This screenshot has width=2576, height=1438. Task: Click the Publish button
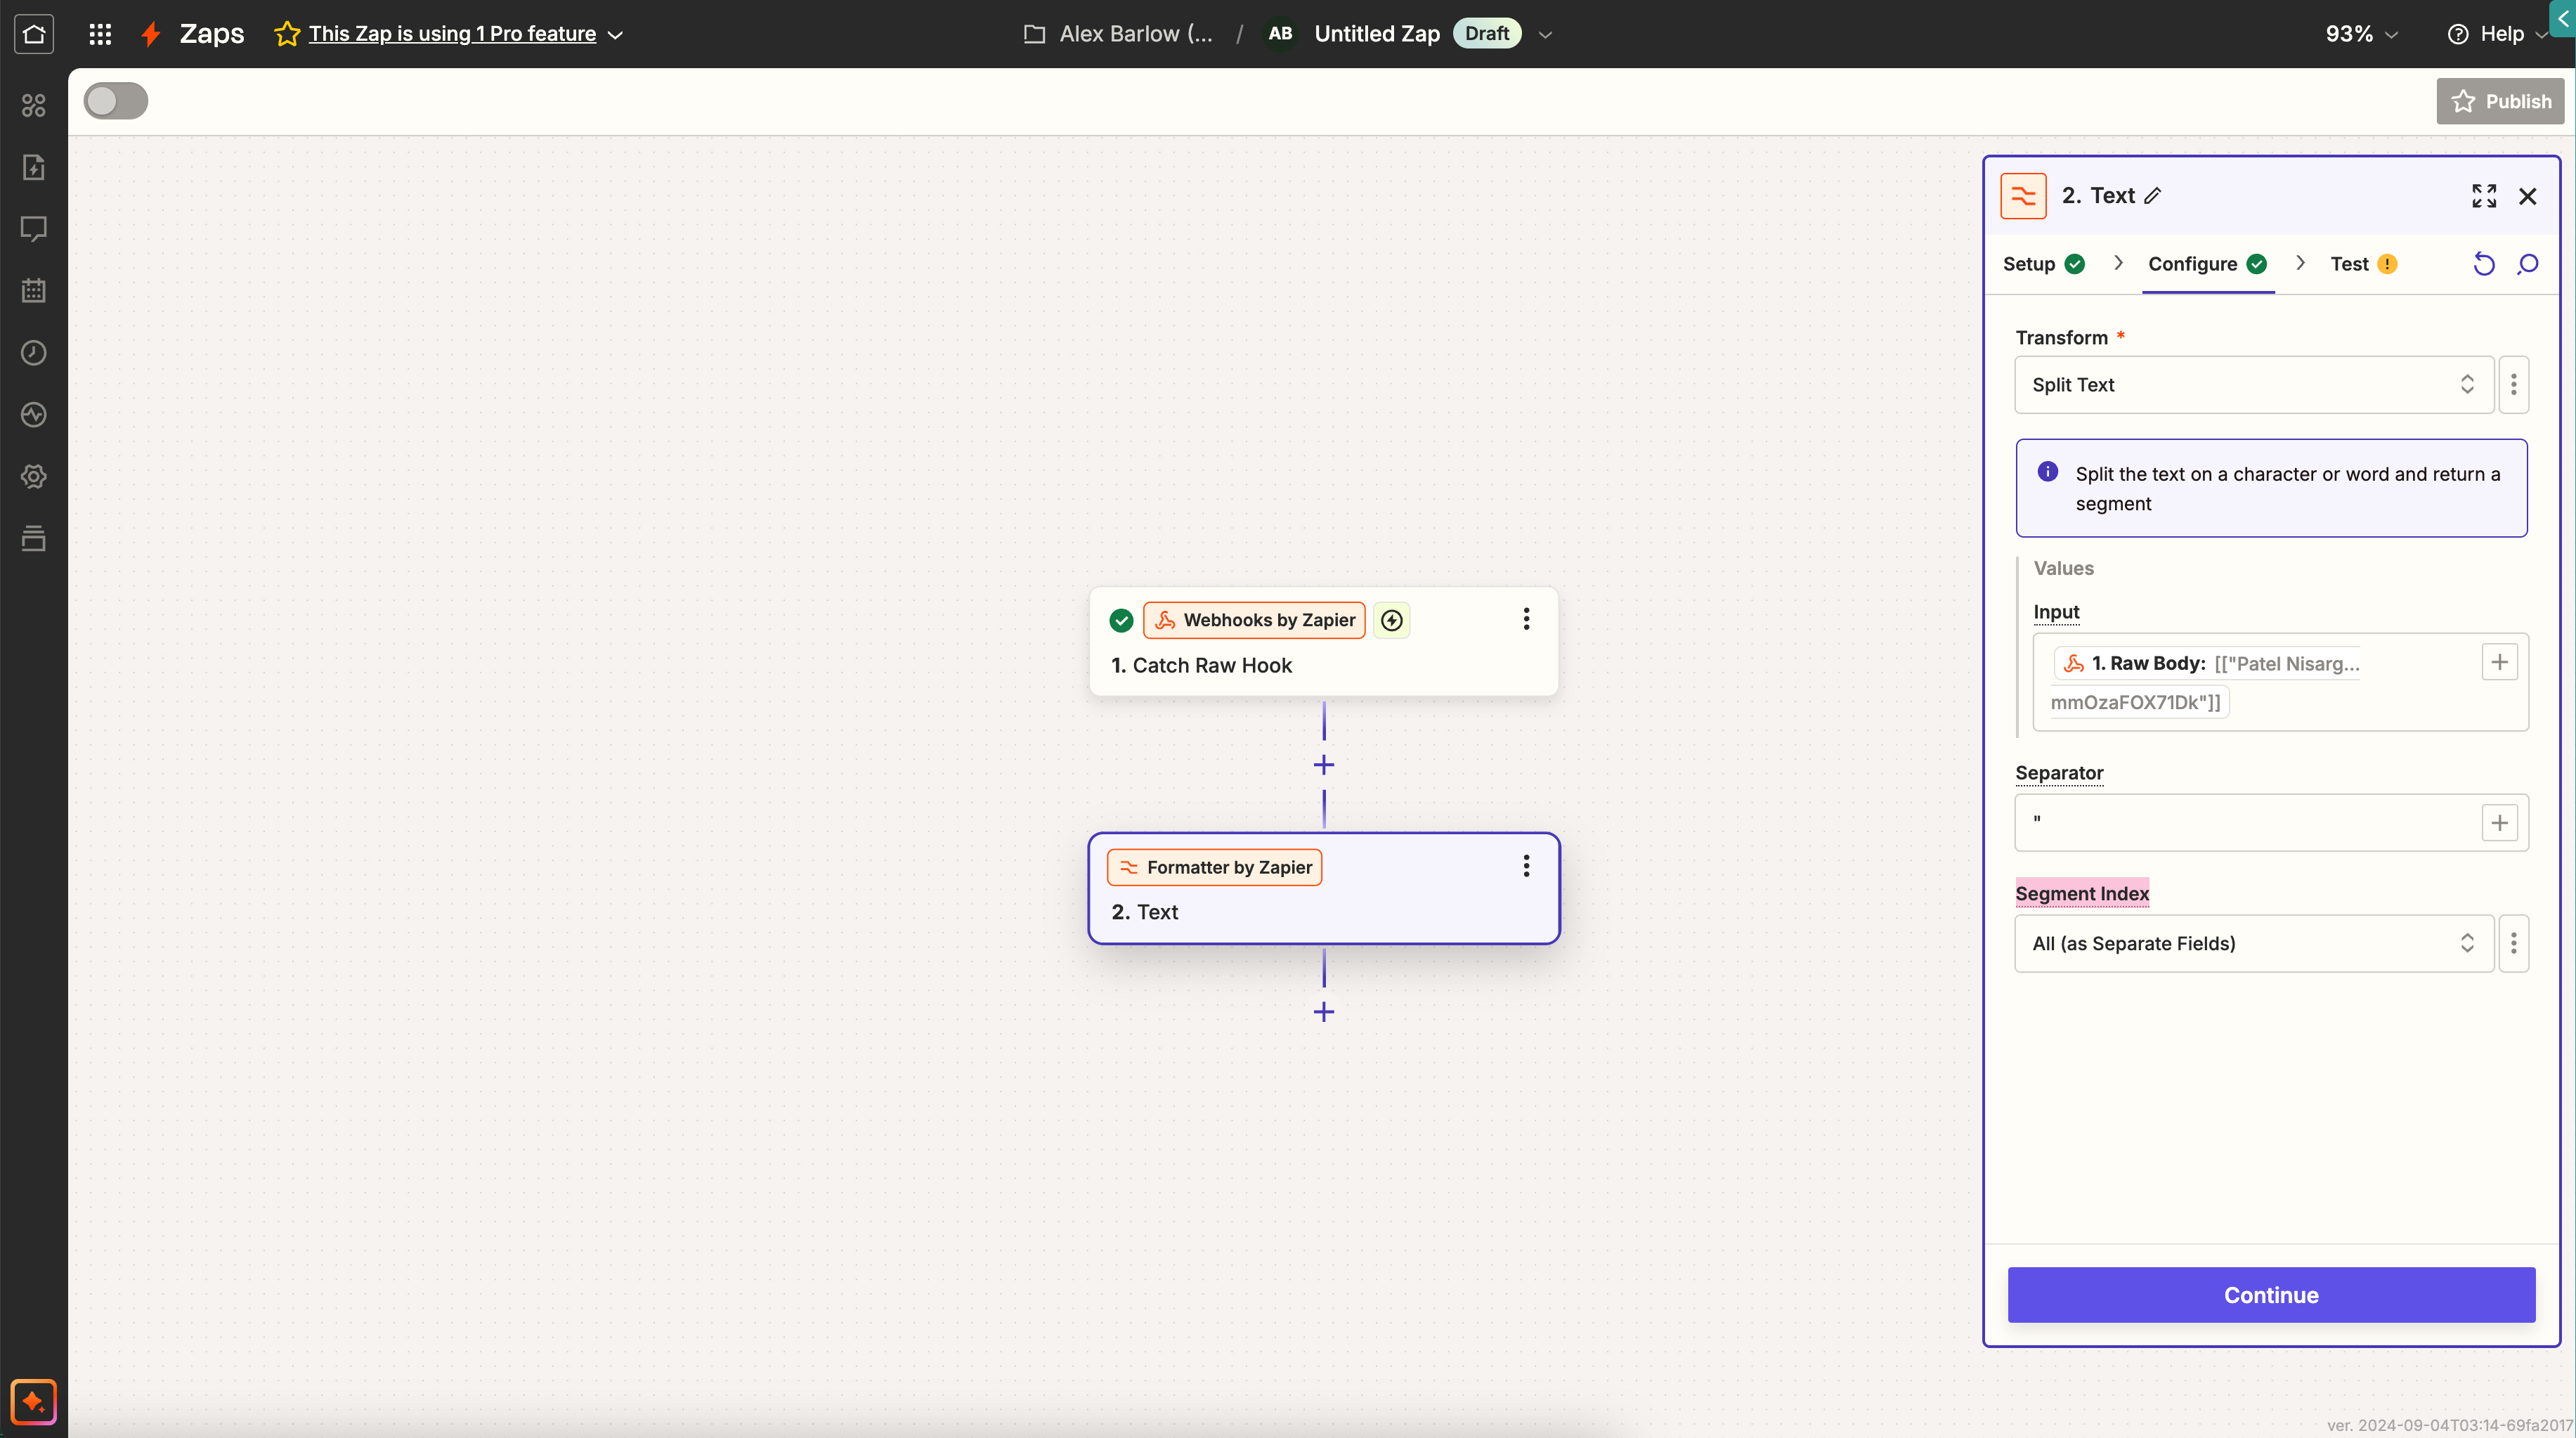(x=2500, y=101)
